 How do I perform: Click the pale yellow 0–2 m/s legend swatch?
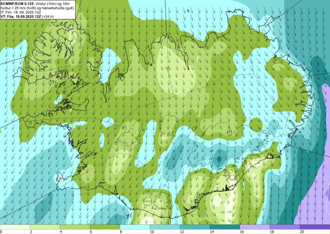15,227
